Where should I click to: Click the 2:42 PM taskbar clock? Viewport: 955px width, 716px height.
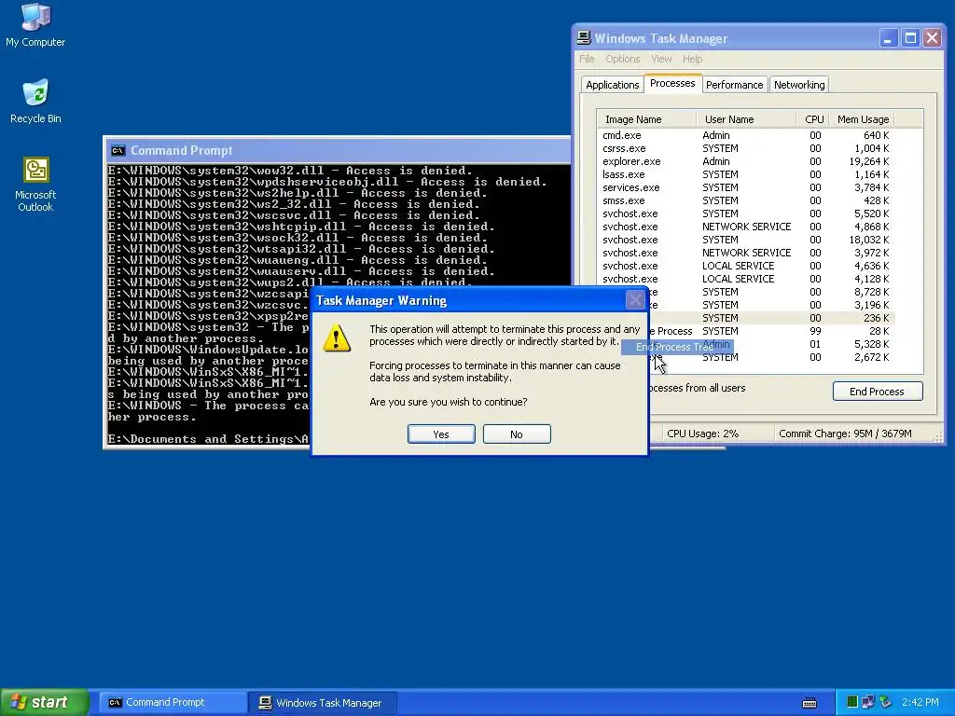click(x=920, y=702)
